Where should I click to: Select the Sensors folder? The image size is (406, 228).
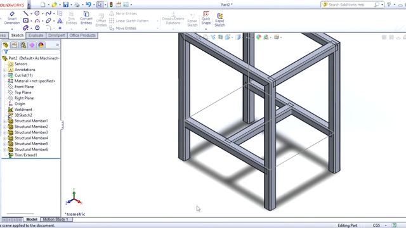[x=21, y=64]
